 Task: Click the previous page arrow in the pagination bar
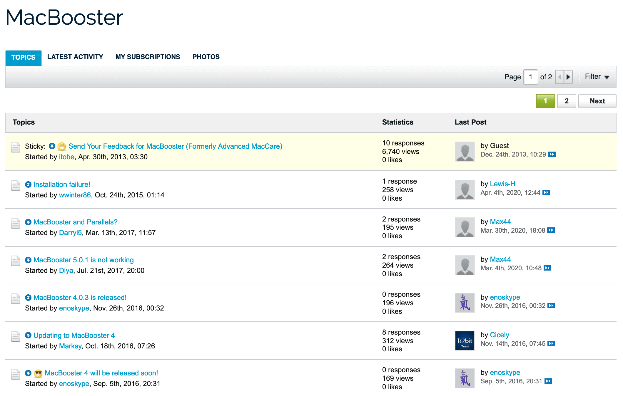560,77
